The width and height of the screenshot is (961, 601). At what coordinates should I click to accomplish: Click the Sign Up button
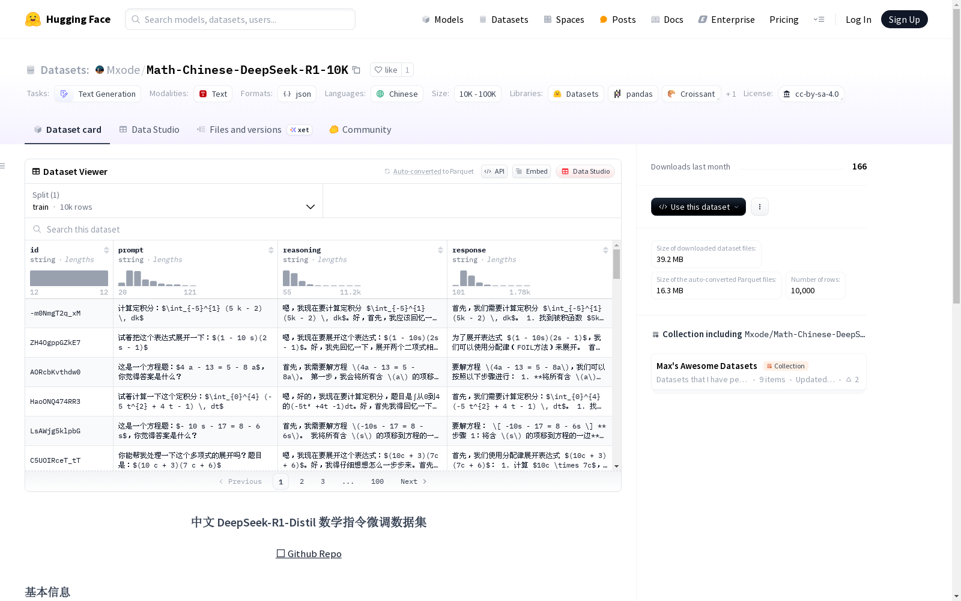904,19
